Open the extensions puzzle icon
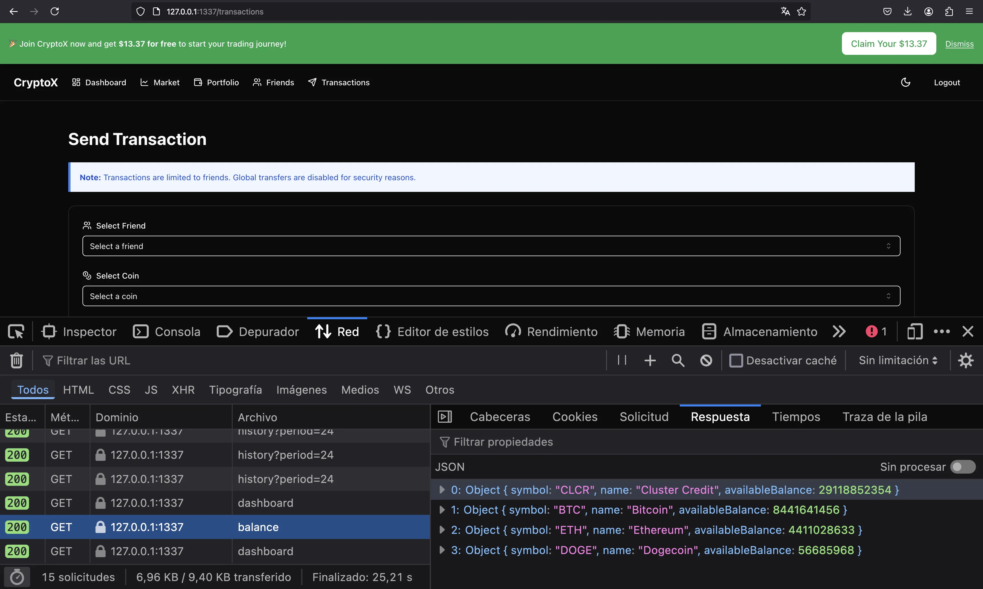The height and width of the screenshot is (589, 983). (x=949, y=11)
